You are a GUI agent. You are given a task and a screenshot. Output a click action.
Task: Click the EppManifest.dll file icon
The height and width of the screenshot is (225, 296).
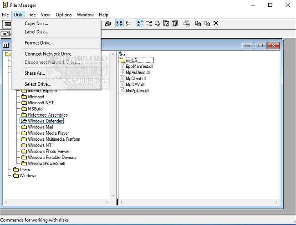122,66
